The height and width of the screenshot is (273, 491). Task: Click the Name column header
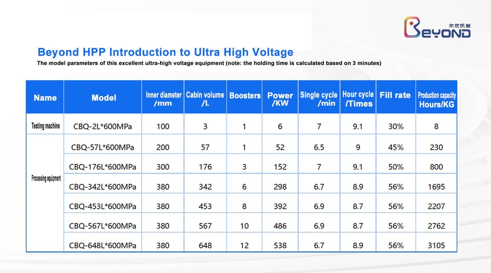(x=45, y=97)
